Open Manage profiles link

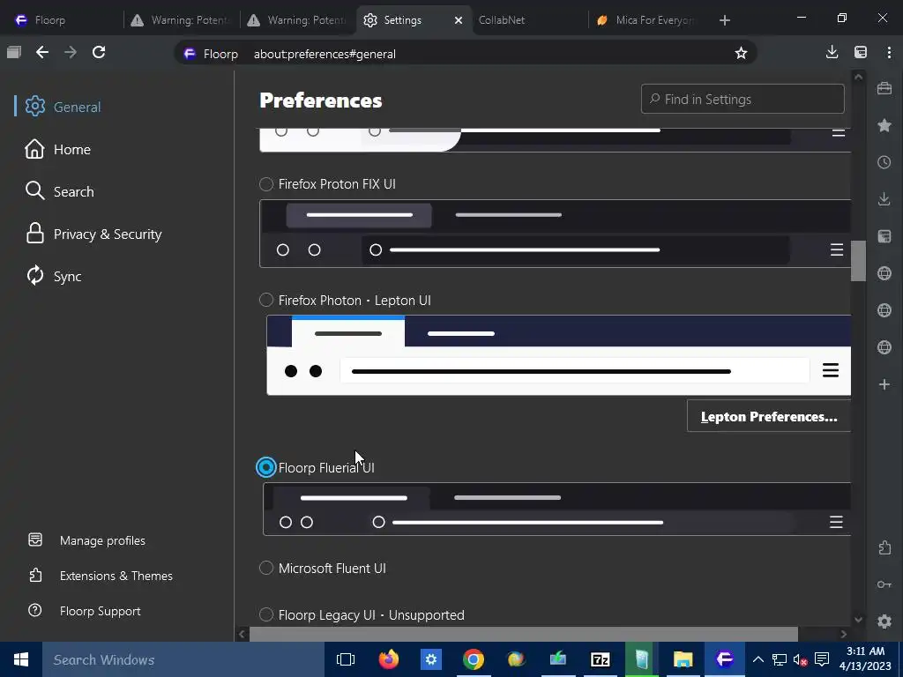(x=87, y=540)
